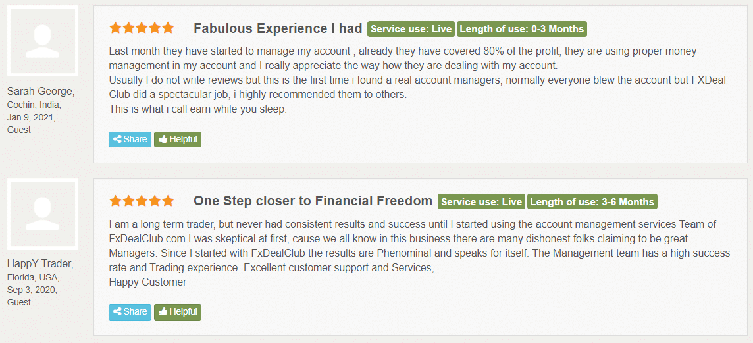
Task: Open the 'Fabulous Experience I had' review title
Action: [x=278, y=28]
